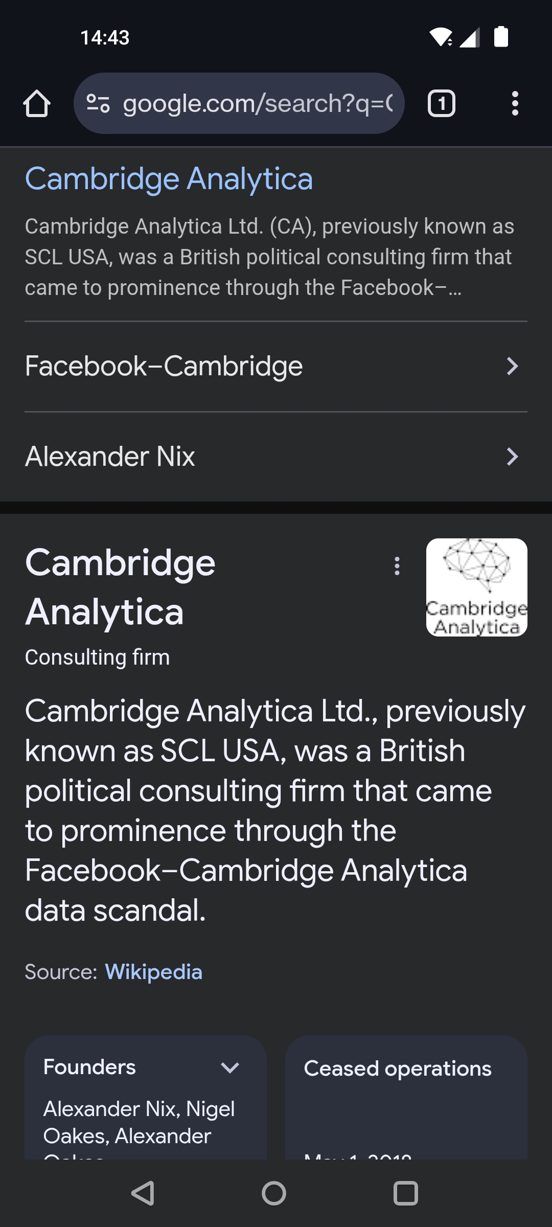Tap the Chrome home icon
Viewport: 552px width, 1227px height.
(37, 104)
